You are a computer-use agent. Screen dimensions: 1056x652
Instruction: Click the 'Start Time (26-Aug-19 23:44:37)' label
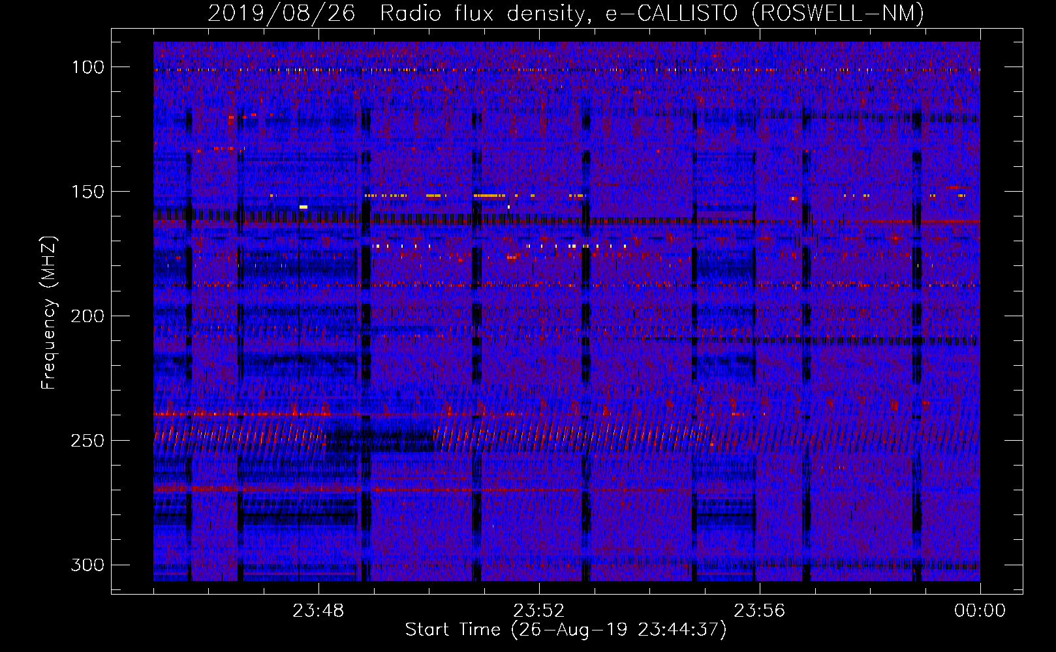pos(566,630)
